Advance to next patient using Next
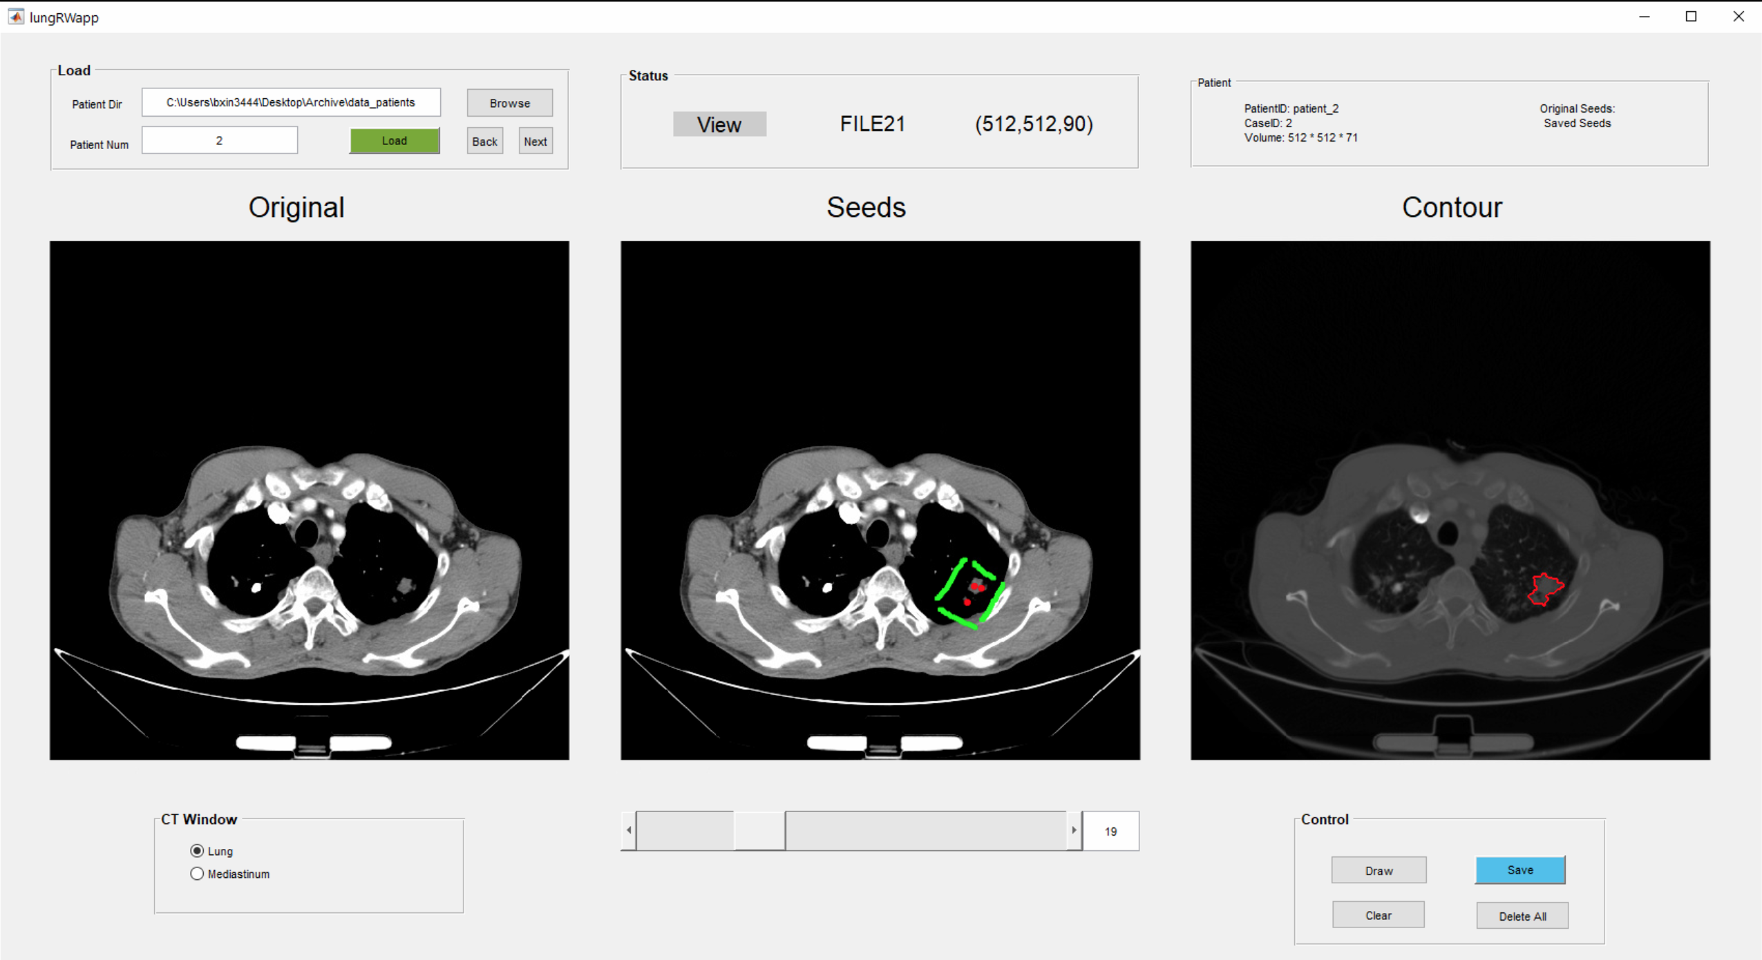The image size is (1762, 960). pyautogui.click(x=535, y=140)
